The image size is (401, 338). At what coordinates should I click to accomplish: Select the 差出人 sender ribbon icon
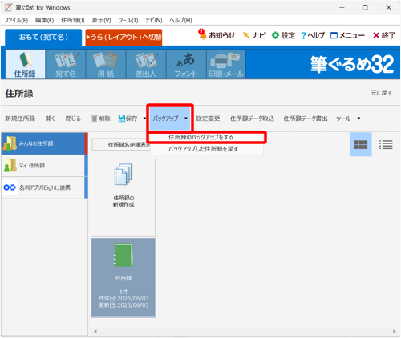pos(146,64)
